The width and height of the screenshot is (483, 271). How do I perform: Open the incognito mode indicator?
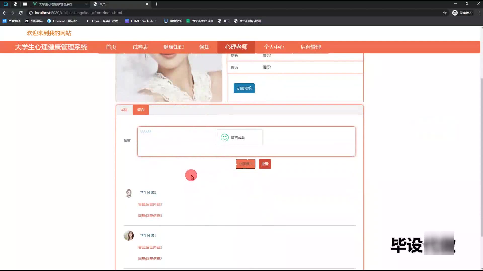tap(462, 13)
